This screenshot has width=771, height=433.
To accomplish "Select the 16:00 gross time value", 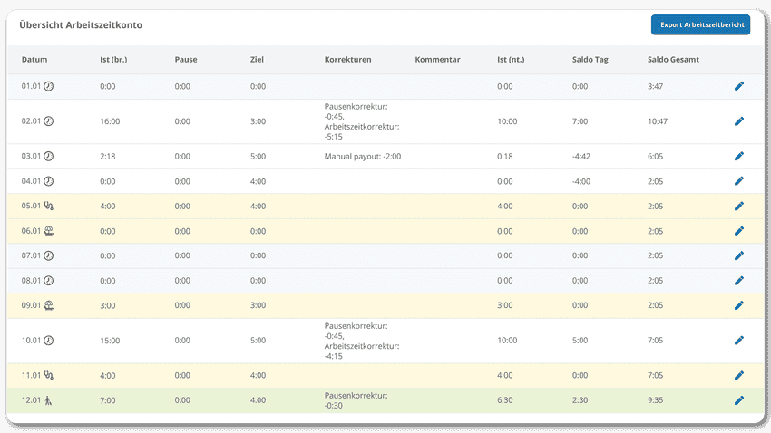I will [110, 121].
